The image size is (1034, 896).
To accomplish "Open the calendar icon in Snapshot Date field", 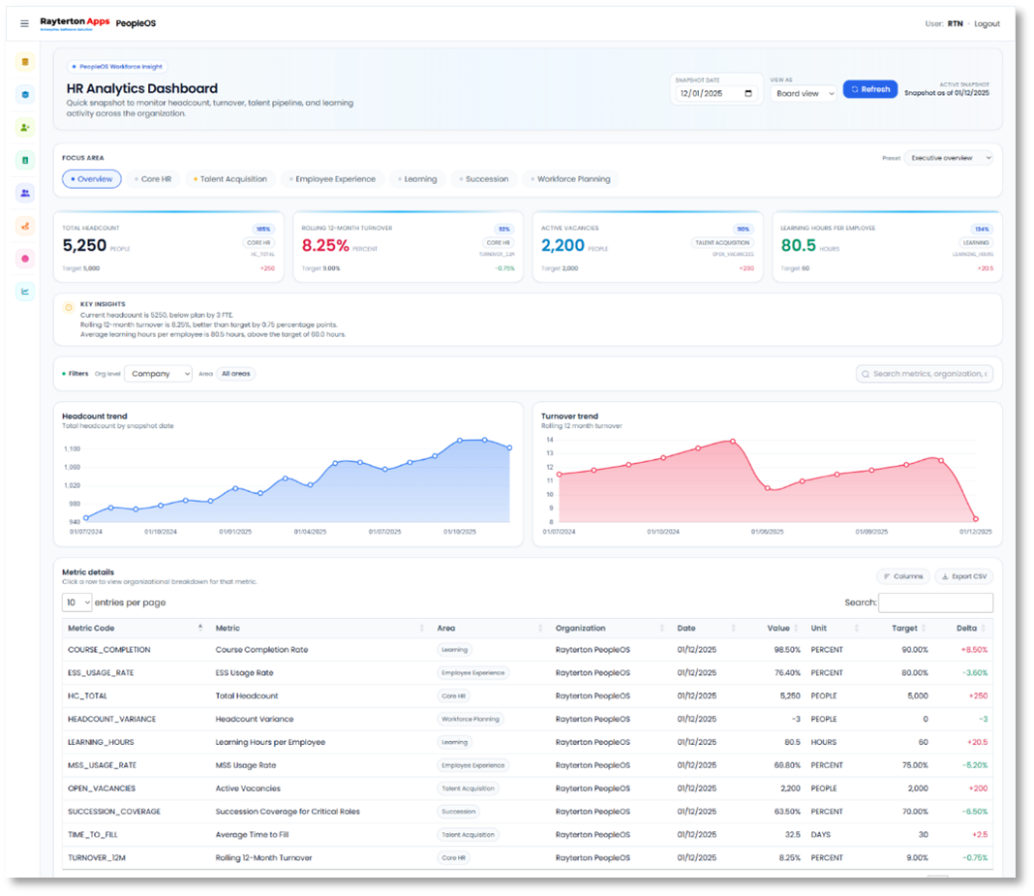I will tap(747, 91).
